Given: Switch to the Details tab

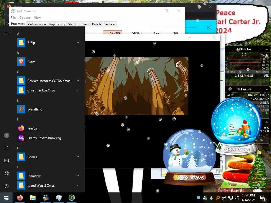Looking at the screenshot, I should (x=97, y=24).
